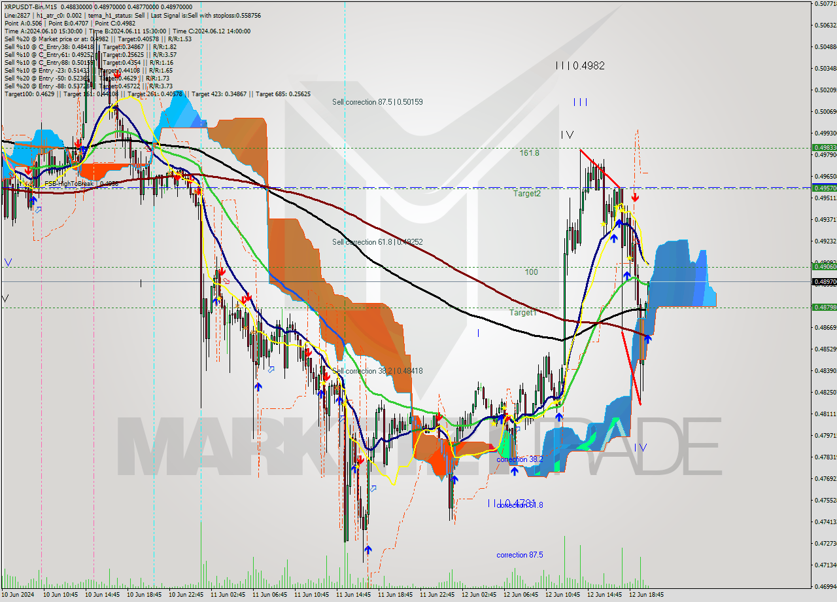Viewport: 837px width, 602px height.
Task: Click the 'Target2' level label
Action: [527, 194]
